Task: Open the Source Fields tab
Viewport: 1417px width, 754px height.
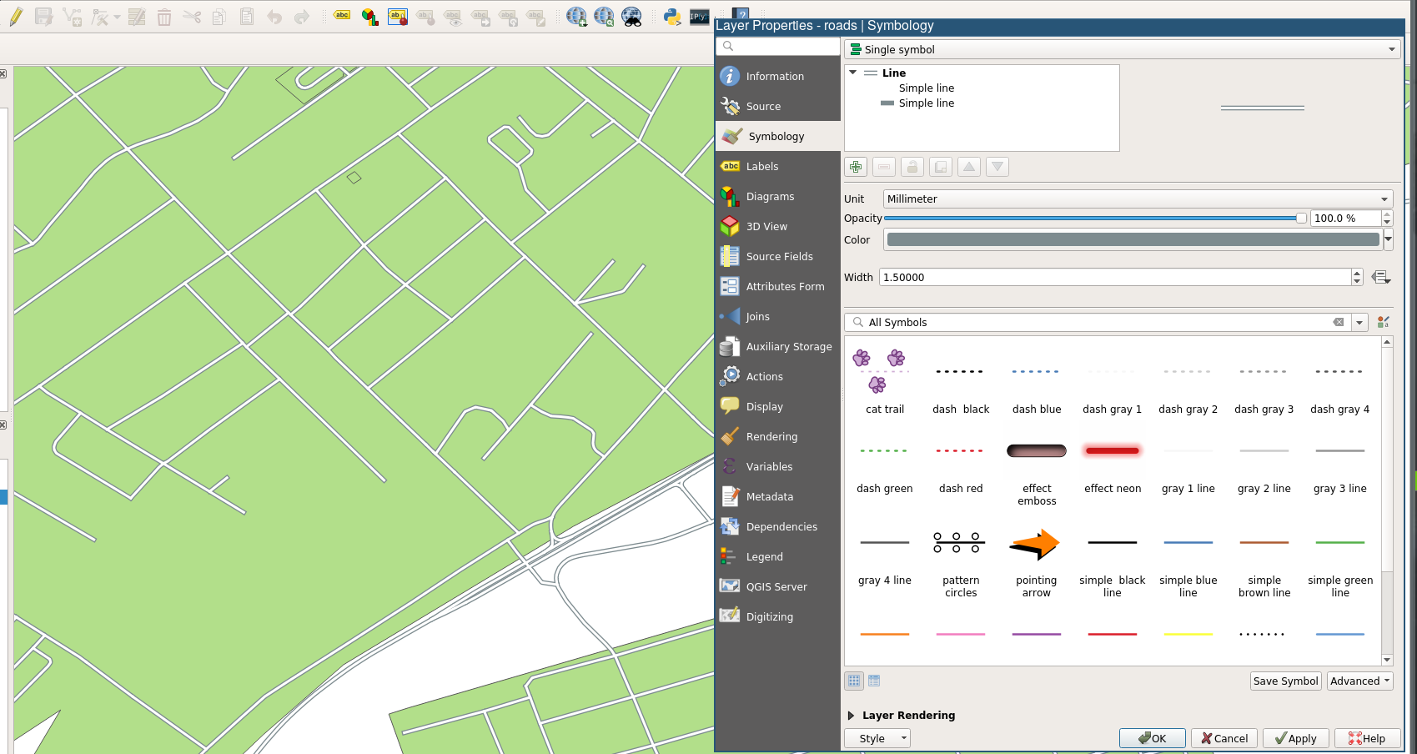Action: (x=778, y=256)
